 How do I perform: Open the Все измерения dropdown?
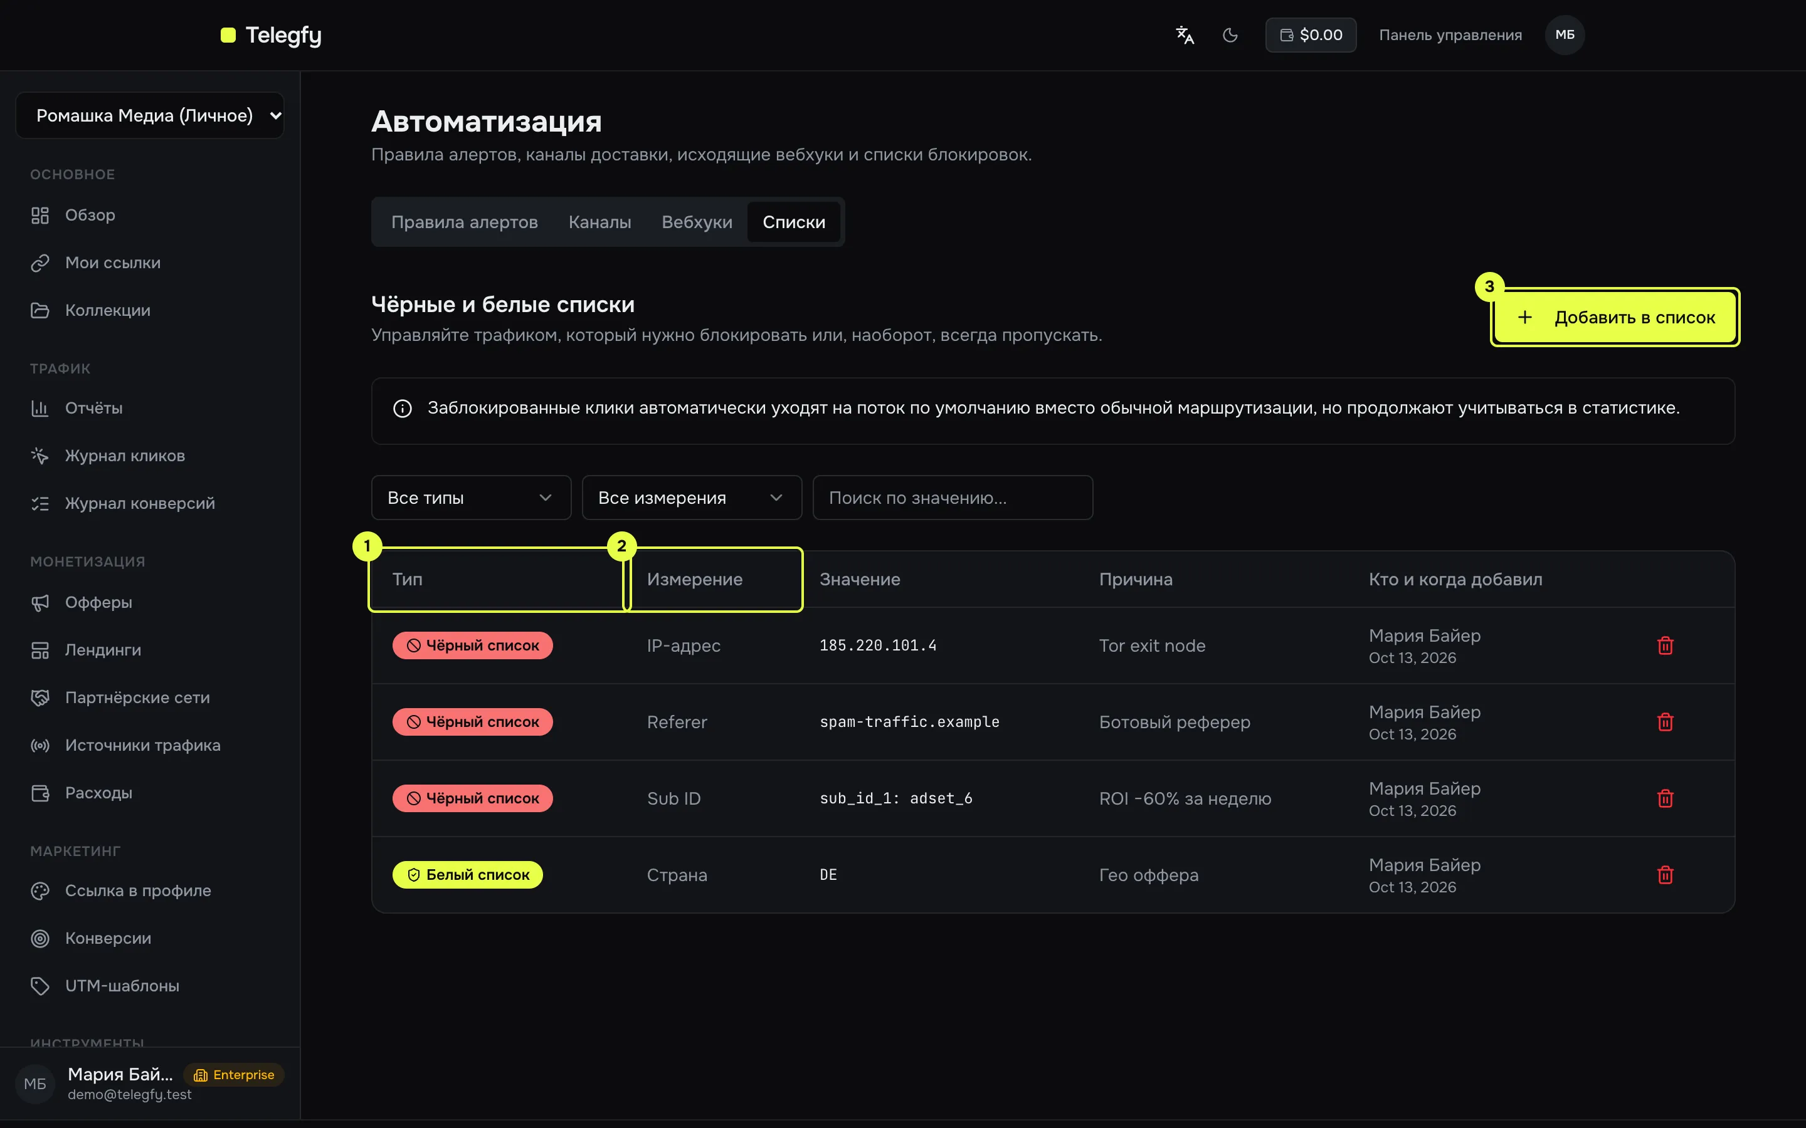tap(691, 498)
